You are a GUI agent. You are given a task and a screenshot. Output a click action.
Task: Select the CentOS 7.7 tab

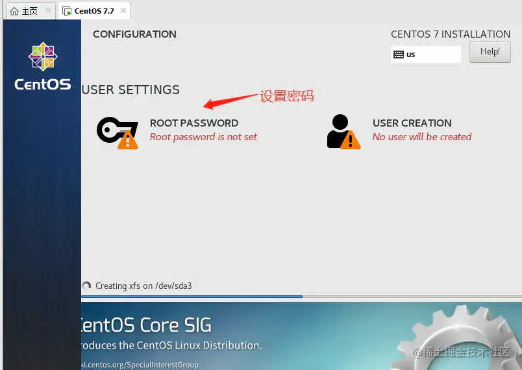coord(95,11)
